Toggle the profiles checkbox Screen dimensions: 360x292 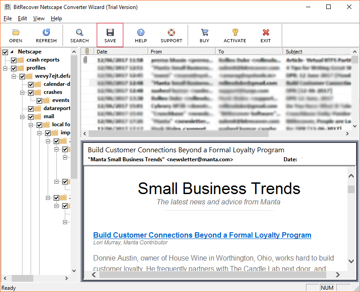(14, 68)
